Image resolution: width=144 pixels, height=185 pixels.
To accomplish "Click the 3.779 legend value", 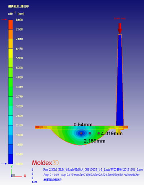I will click(x=19, y=97).
